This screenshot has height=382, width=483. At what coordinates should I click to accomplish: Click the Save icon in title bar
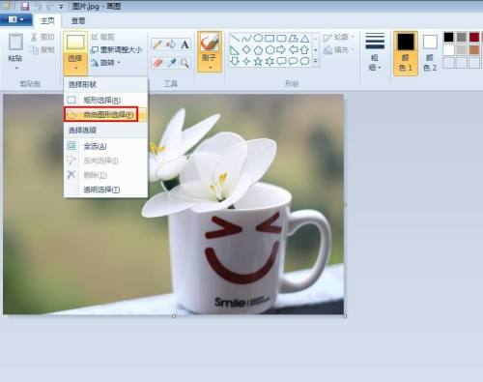[25, 6]
